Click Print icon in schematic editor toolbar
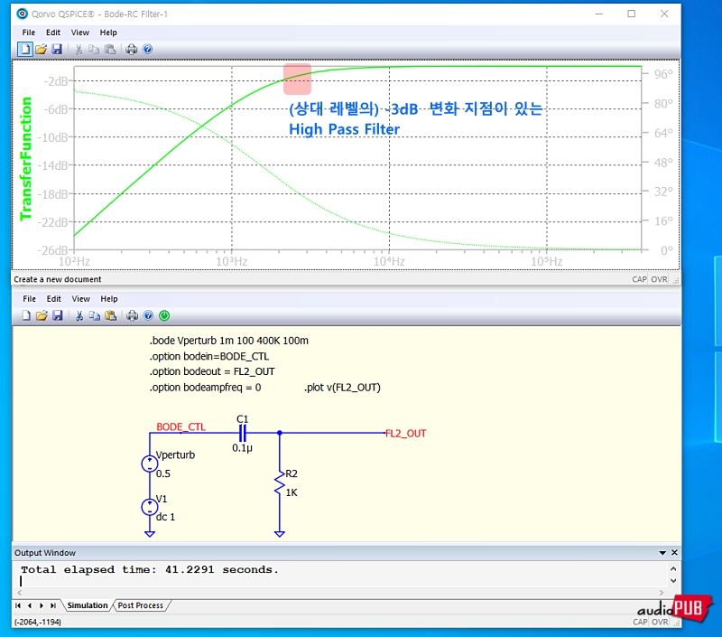Image resolution: width=722 pixels, height=637 pixels. [132, 315]
